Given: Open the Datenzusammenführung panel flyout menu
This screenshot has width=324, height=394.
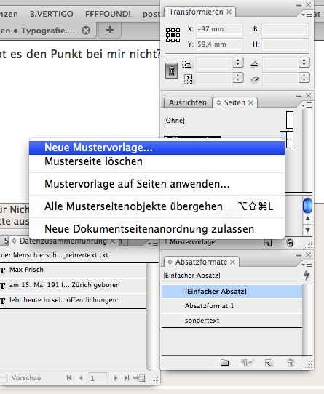Looking at the screenshot, I should click(153, 243).
